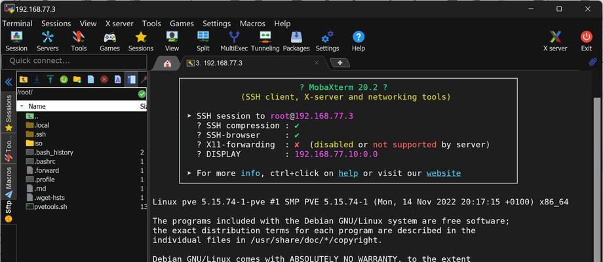This screenshot has height=262, width=603.
Task: Delete selected file with red X icon
Action: pos(104,79)
